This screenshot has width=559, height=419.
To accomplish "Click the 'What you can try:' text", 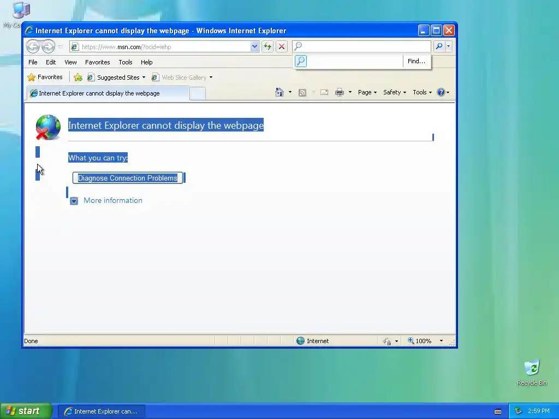I will coord(98,158).
